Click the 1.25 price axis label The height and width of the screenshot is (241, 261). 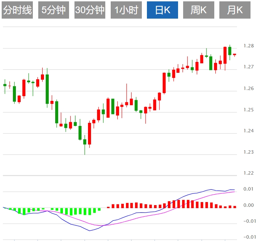tap(249, 110)
